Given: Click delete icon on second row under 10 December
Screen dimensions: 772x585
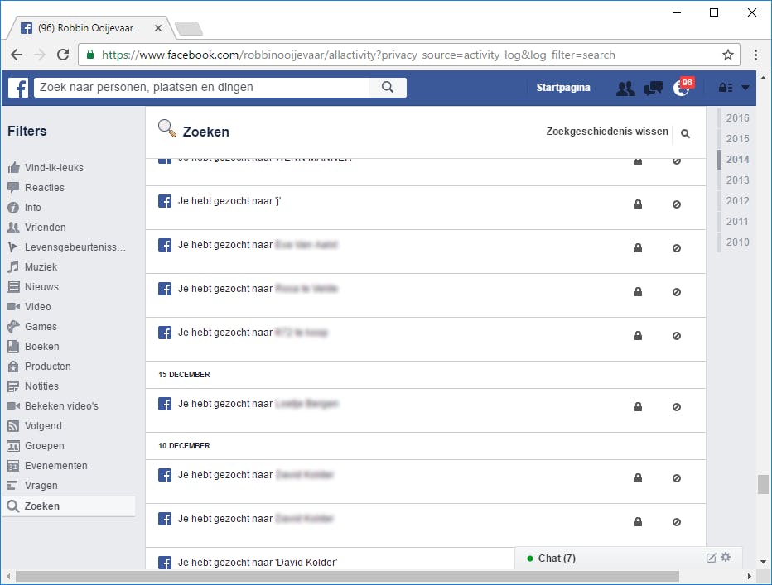Looking at the screenshot, I should [x=677, y=521].
